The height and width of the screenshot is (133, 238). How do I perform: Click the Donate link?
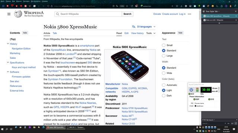tap(157, 14)
